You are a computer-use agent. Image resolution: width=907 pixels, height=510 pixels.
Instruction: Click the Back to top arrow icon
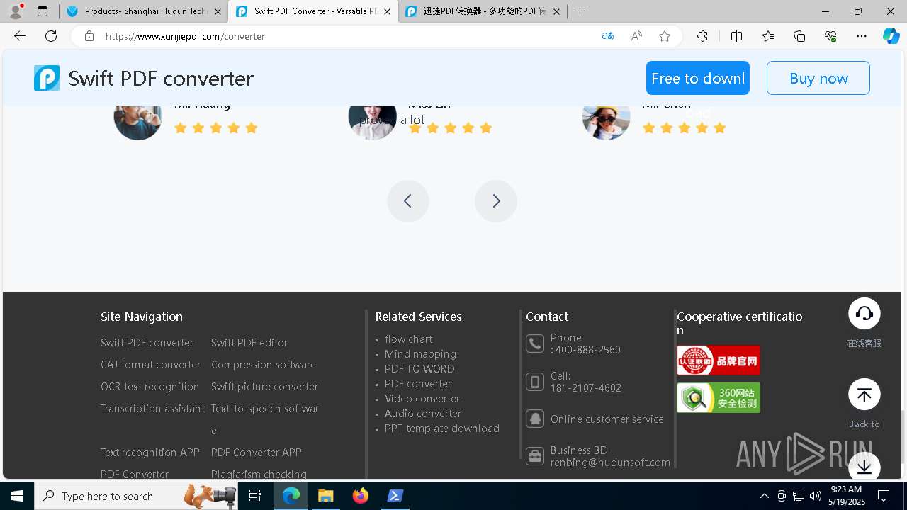point(864,395)
